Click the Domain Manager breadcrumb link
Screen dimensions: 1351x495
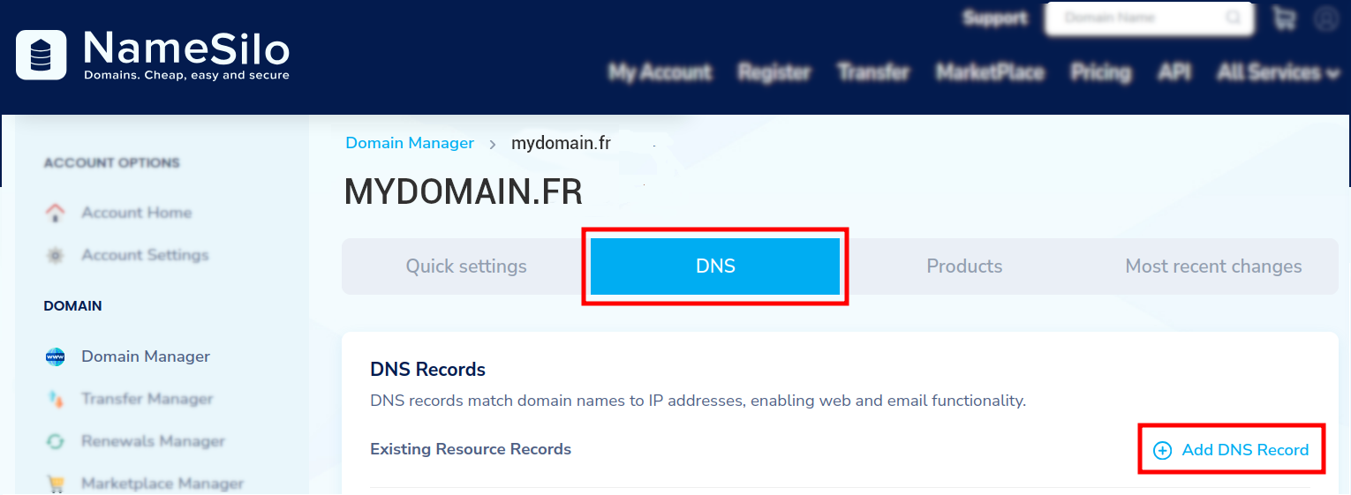click(x=410, y=143)
